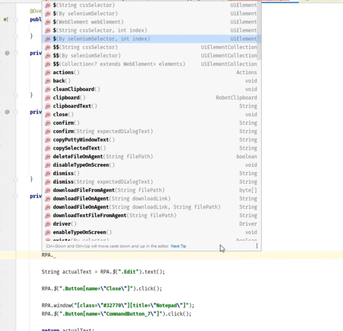
Task: Click the override gutter icon near publ
Action: (6, 20)
